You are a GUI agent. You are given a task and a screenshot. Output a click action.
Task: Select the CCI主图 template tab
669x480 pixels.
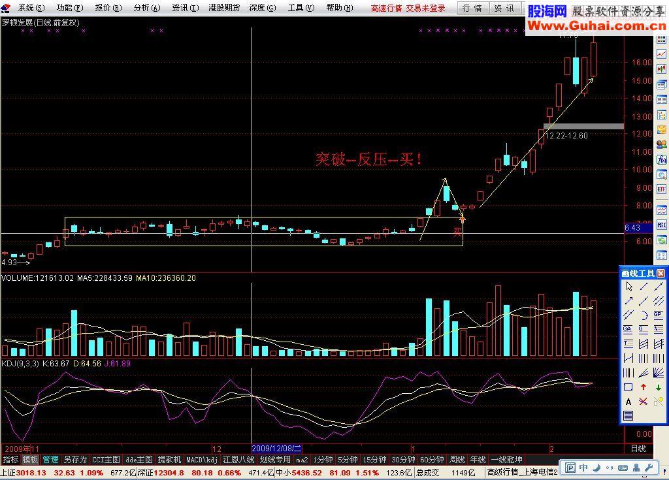tap(106, 460)
